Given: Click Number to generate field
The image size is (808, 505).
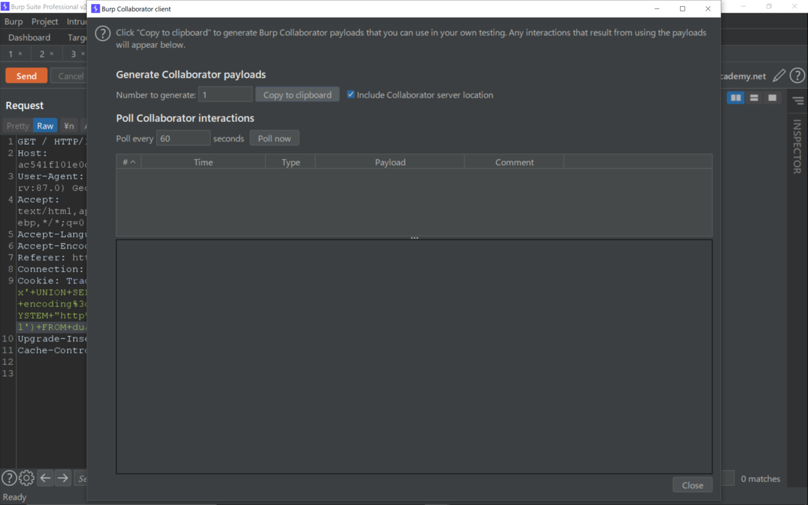Looking at the screenshot, I should pyautogui.click(x=226, y=95).
